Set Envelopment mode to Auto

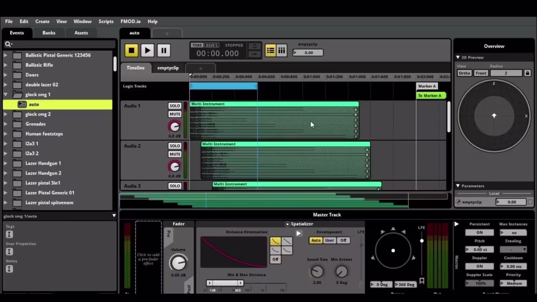coord(316,240)
